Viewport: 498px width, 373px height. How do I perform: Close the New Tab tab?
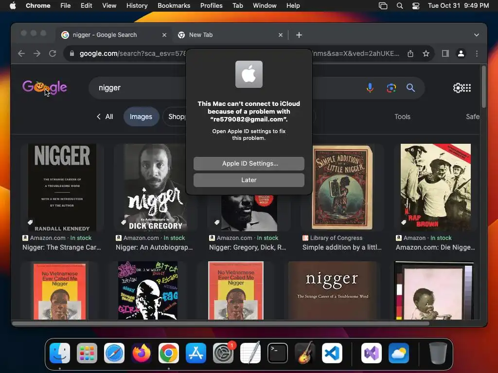point(281,35)
